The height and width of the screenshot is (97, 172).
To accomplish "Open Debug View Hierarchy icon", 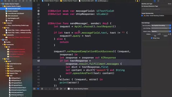I will tap(57, 89).
